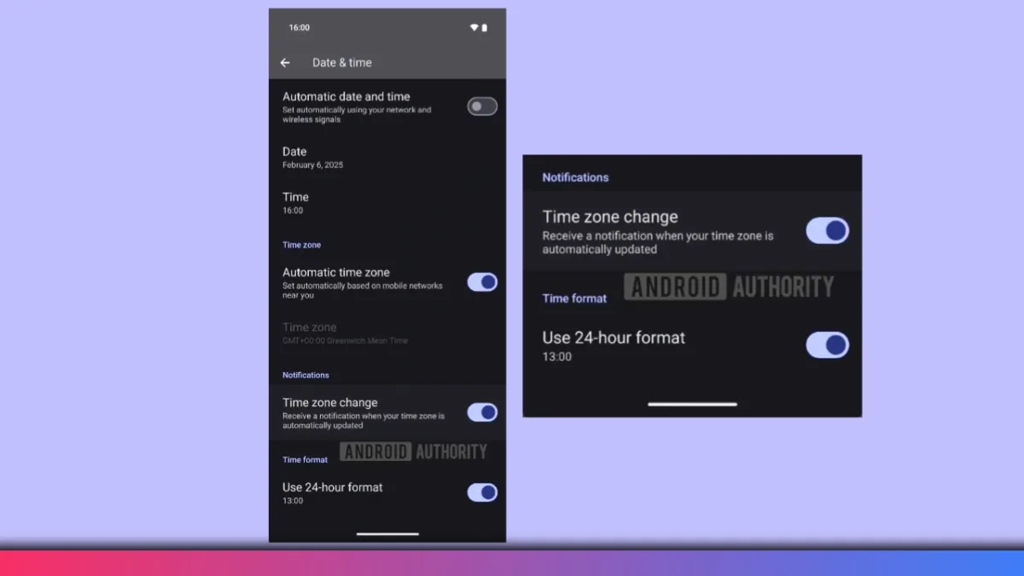Tap the Use 24-hour format label on phone
This screenshot has width=1024, height=576.
[333, 487]
